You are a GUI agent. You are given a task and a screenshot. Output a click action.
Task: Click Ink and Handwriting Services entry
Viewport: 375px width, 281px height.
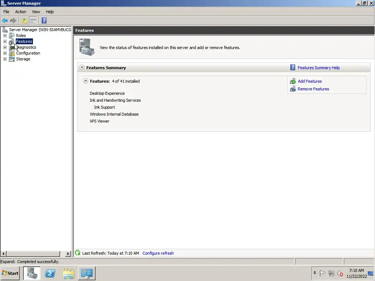tap(115, 100)
